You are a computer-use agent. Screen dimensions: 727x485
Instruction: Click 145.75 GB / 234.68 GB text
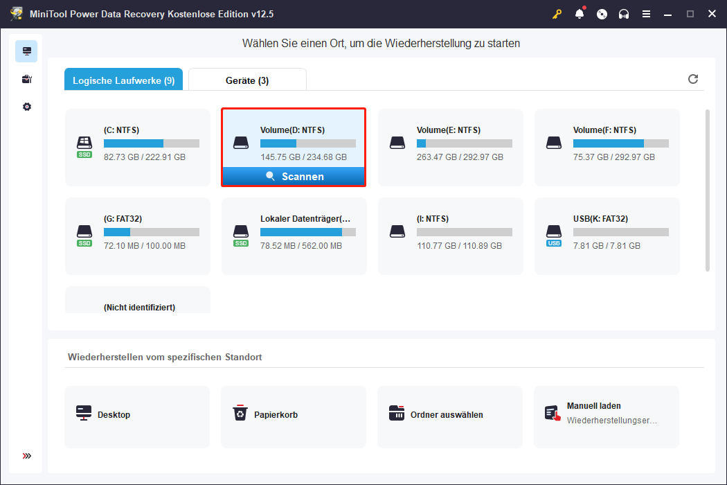point(303,157)
